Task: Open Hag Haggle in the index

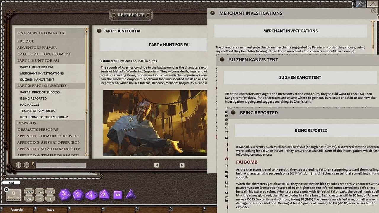Action: [30, 105]
